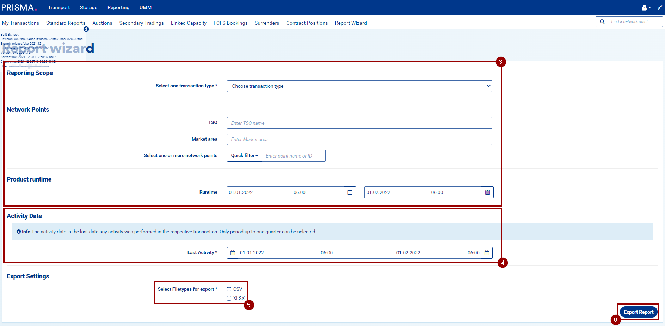
Task: Click the Runtime start date calendar icon
Action: click(x=350, y=192)
